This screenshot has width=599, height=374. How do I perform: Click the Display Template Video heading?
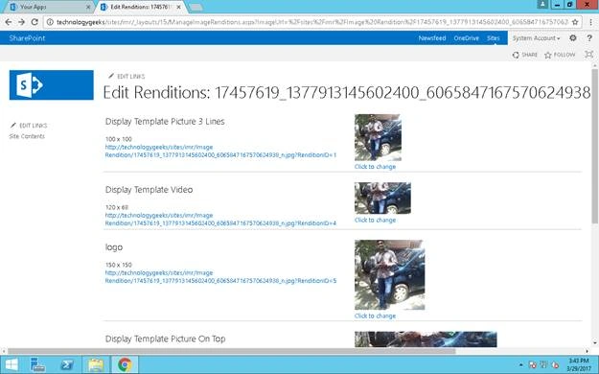pyautogui.click(x=149, y=189)
